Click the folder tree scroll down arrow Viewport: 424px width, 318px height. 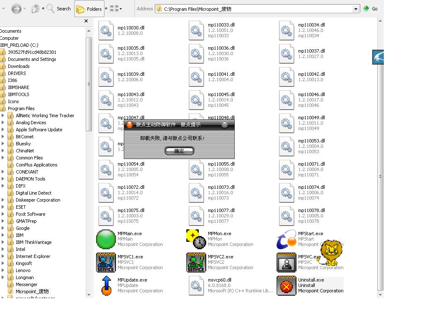click(x=89, y=295)
